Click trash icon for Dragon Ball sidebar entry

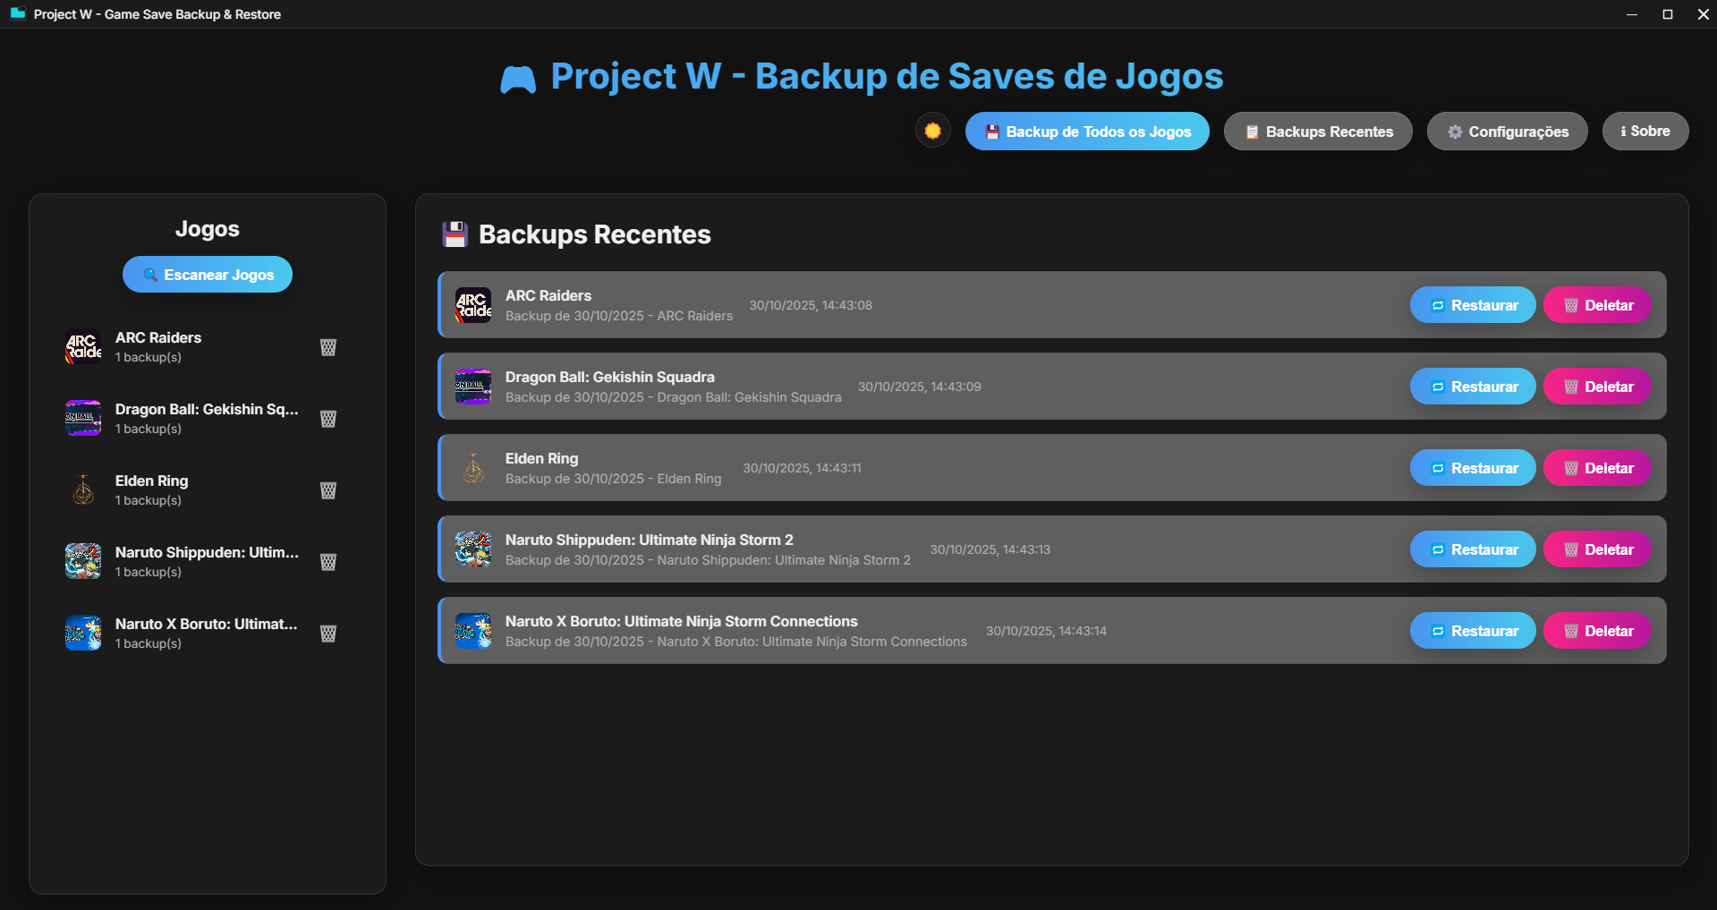coord(328,419)
